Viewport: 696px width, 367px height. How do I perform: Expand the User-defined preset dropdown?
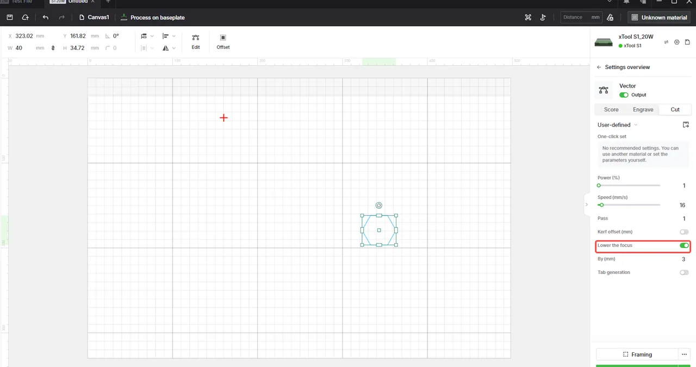point(618,125)
